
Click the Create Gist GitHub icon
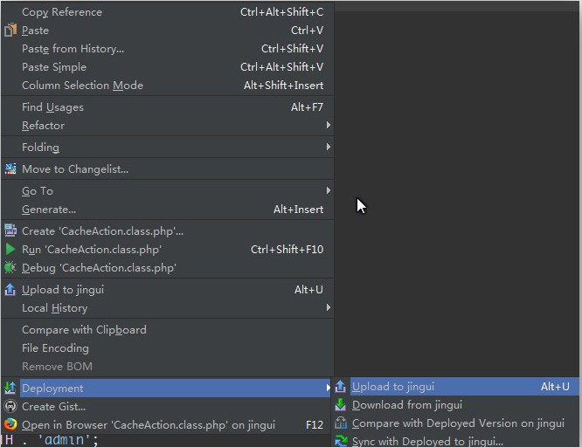(10, 407)
